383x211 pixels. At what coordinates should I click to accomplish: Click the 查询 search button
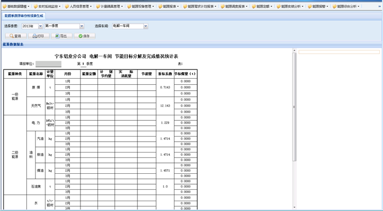pyautogui.click(x=16, y=36)
